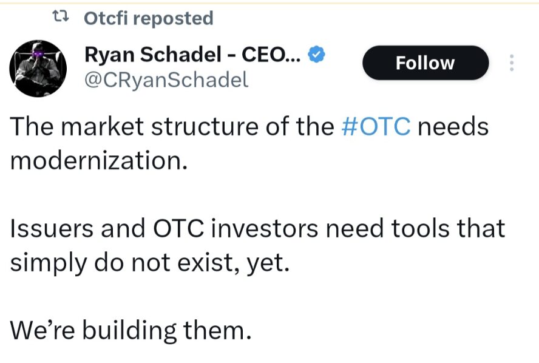Click the word "reposted" in the header
539x363 pixels.
pyautogui.click(x=173, y=19)
